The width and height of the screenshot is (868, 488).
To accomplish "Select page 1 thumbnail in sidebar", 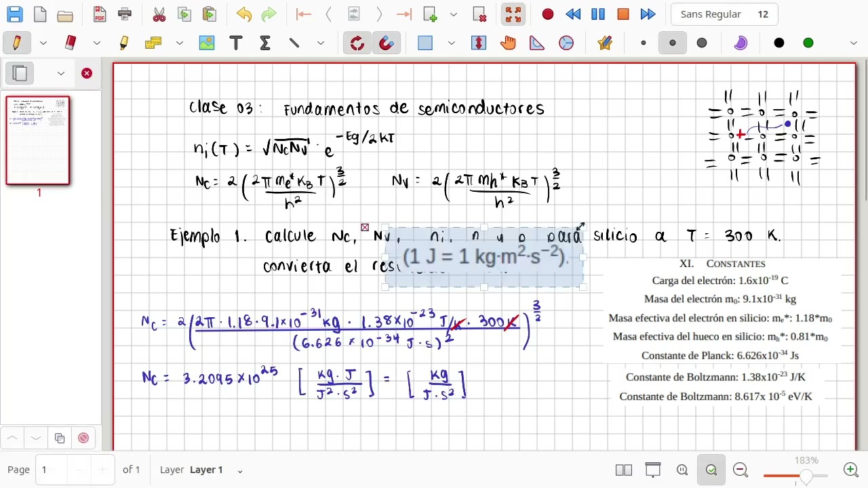I will [x=38, y=140].
